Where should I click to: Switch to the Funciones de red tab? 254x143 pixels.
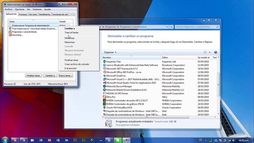click(x=60, y=14)
